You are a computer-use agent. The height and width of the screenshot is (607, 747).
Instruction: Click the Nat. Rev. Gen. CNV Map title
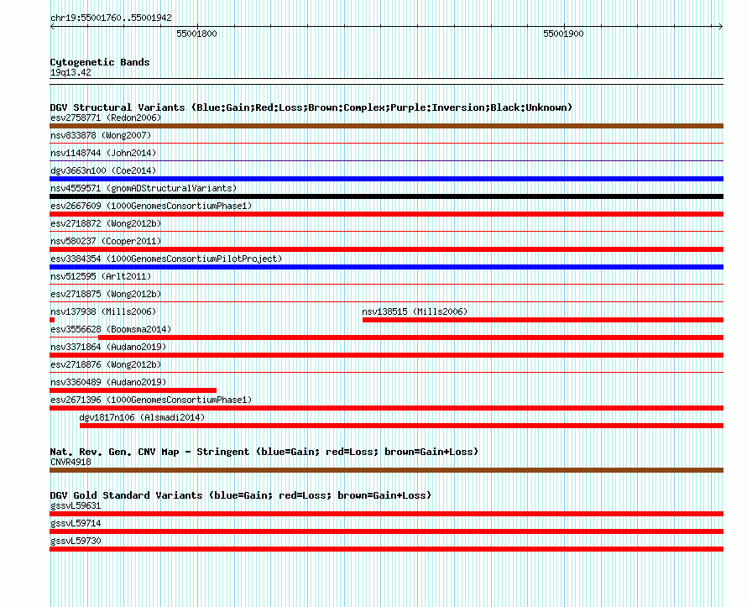tap(264, 451)
